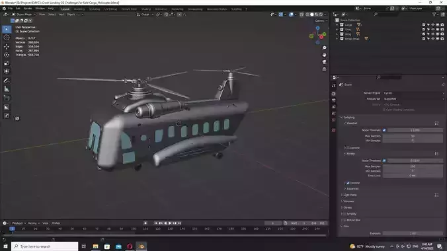Screen dimensions: 447x251
Task: Click the Viewport sampling presets icon
Action: pos(436,124)
